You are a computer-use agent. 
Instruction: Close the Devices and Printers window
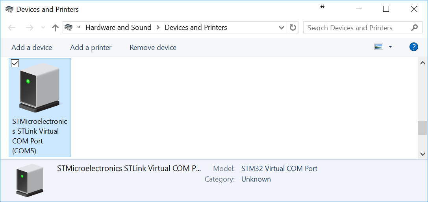click(x=414, y=9)
